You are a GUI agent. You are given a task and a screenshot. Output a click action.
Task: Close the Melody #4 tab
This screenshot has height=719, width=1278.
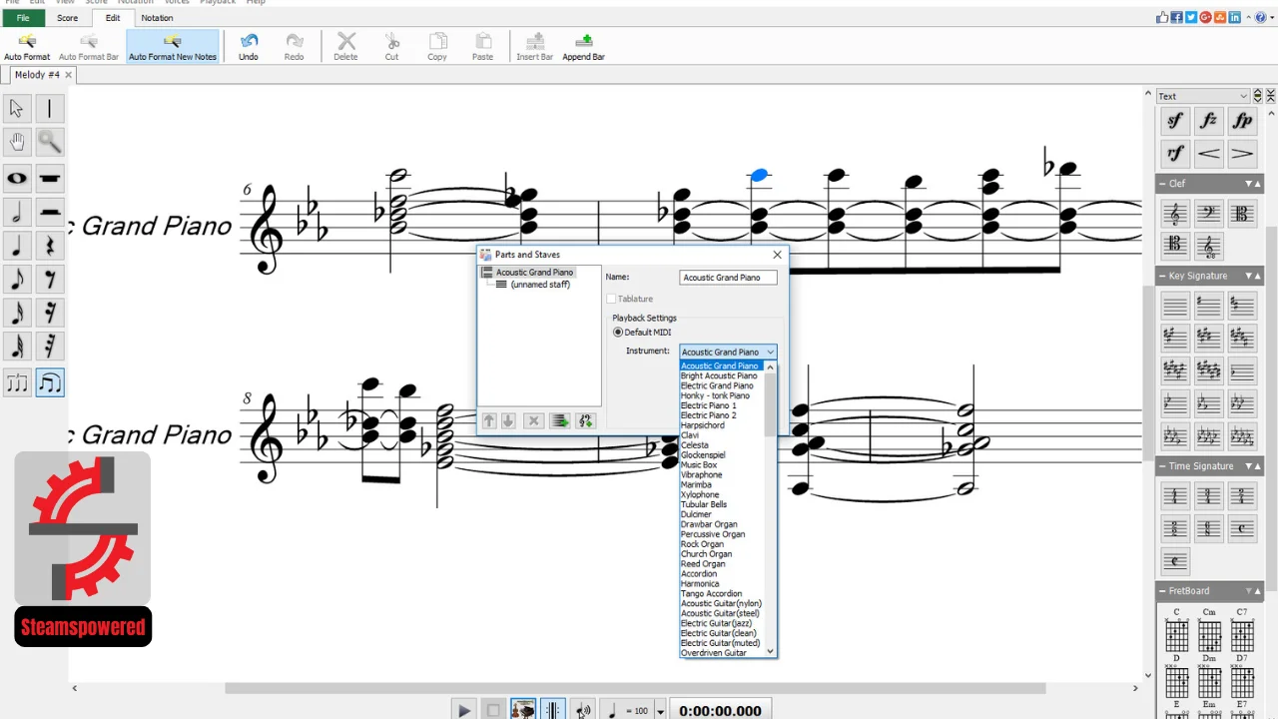pyautogui.click(x=68, y=75)
